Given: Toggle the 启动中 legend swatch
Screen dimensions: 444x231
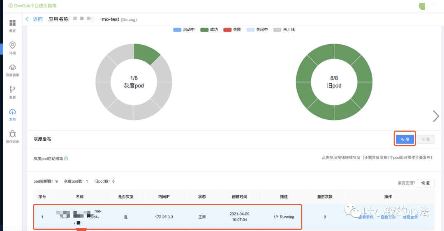Looking at the screenshot, I should pyautogui.click(x=177, y=30).
